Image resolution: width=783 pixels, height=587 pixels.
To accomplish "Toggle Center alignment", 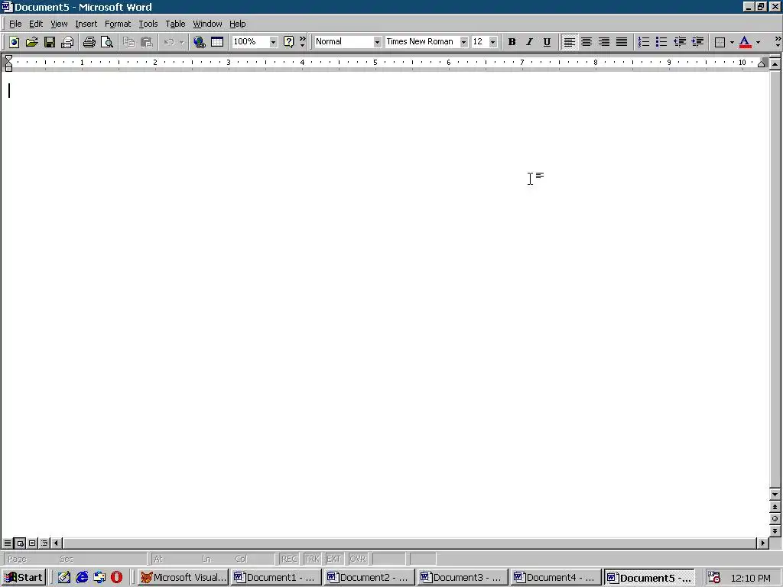I will (x=586, y=42).
